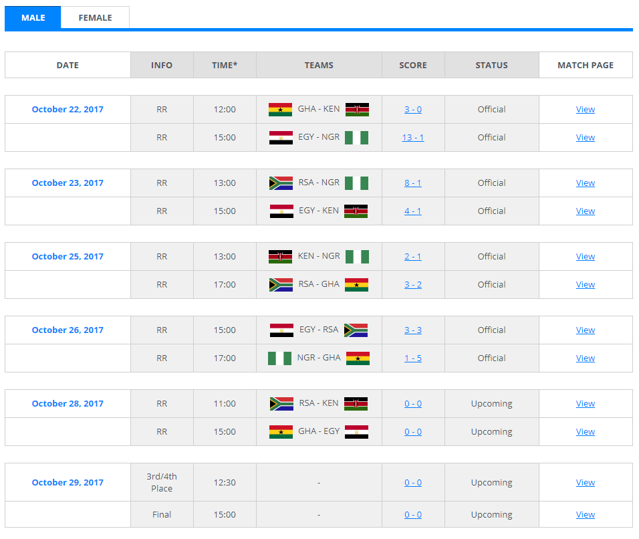This screenshot has height=539, width=639.
Task: Click the October 26, 2017 date
Action: pyautogui.click(x=68, y=330)
